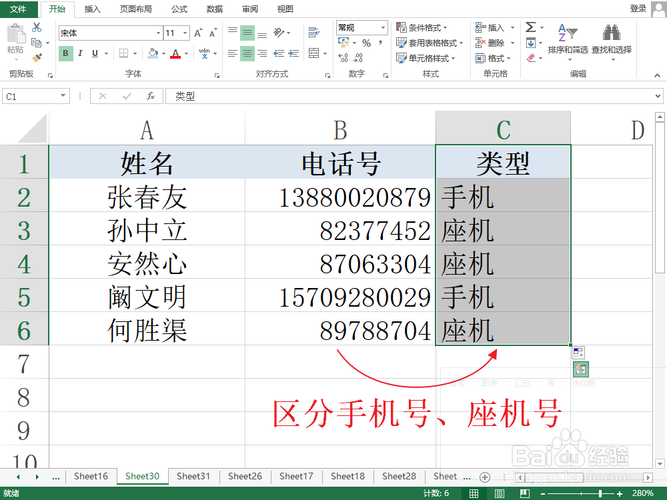Open 查找和选择 (Find & Select)
This screenshot has width=667, height=500.
pos(611,41)
